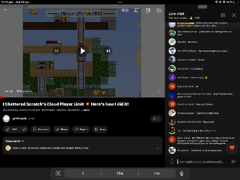Tap the viewer count person icon
This screenshot has height=180, width=240.
pos(191,18)
